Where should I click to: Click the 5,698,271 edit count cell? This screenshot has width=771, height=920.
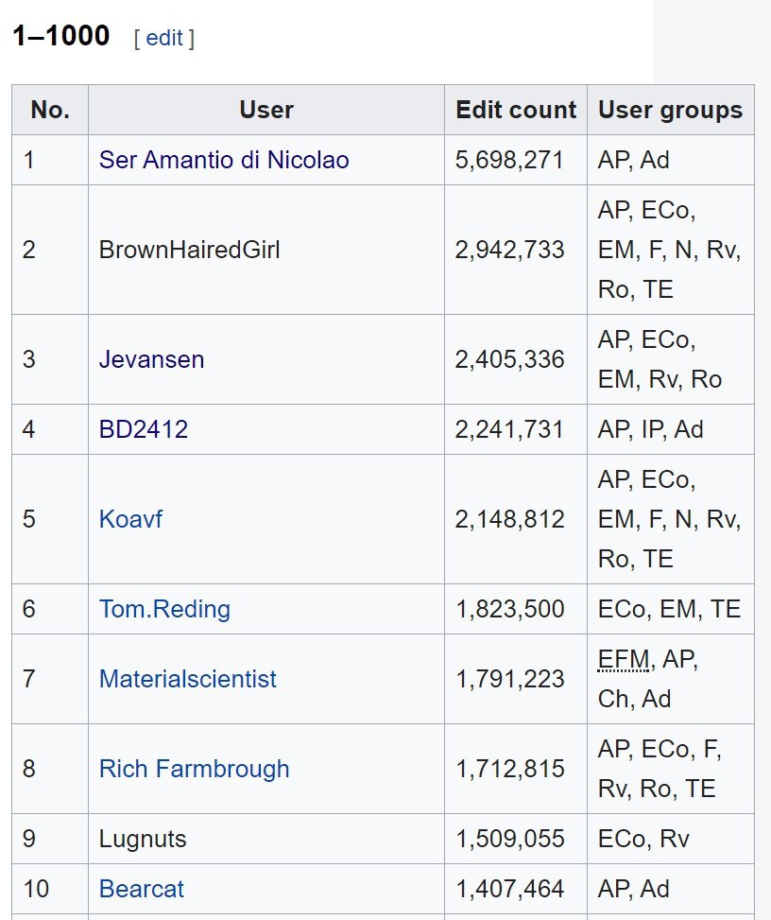[509, 160]
